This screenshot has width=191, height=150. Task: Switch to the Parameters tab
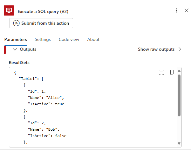(16, 40)
